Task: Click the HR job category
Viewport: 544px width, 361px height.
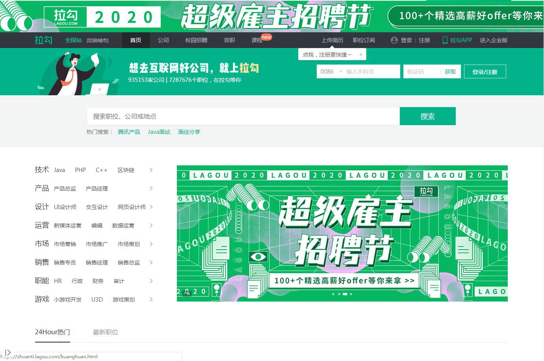Action: click(58, 281)
